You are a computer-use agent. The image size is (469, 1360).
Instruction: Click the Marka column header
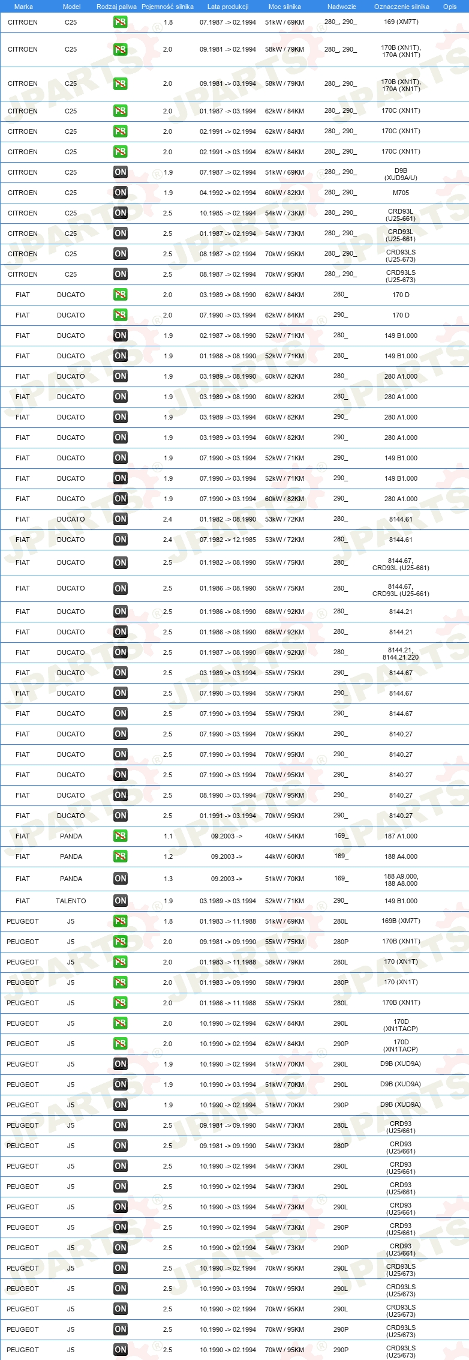pos(23,7)
